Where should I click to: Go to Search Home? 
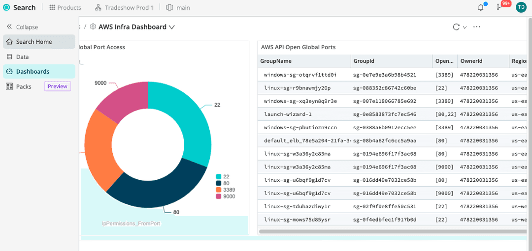pyautogui.click(x=39, y=42)
